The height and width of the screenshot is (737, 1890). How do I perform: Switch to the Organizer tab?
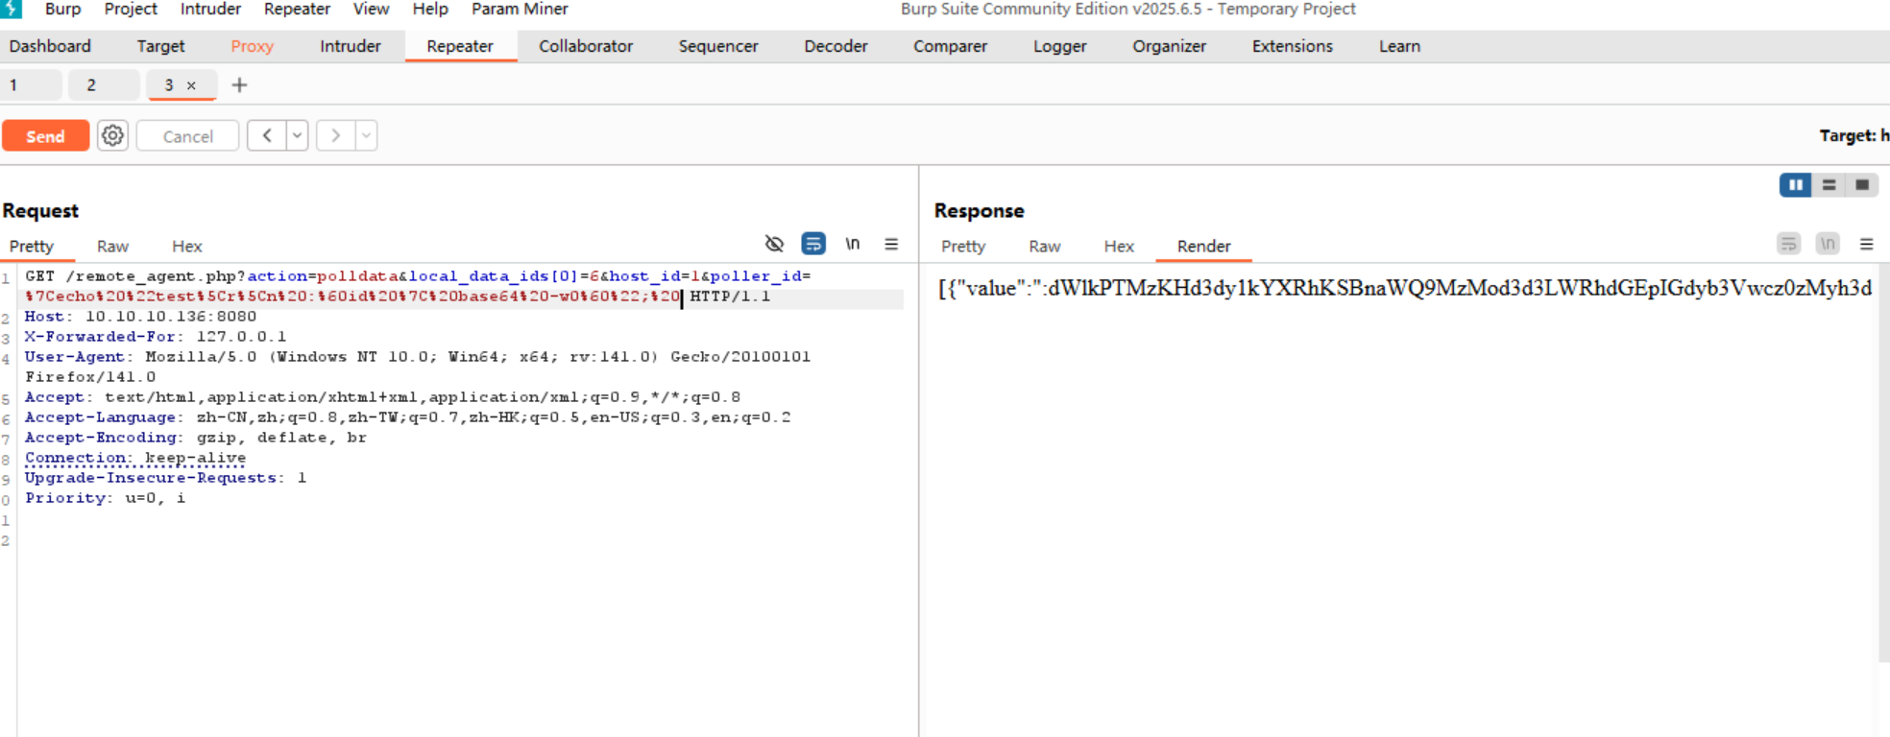click(1169, 46)
